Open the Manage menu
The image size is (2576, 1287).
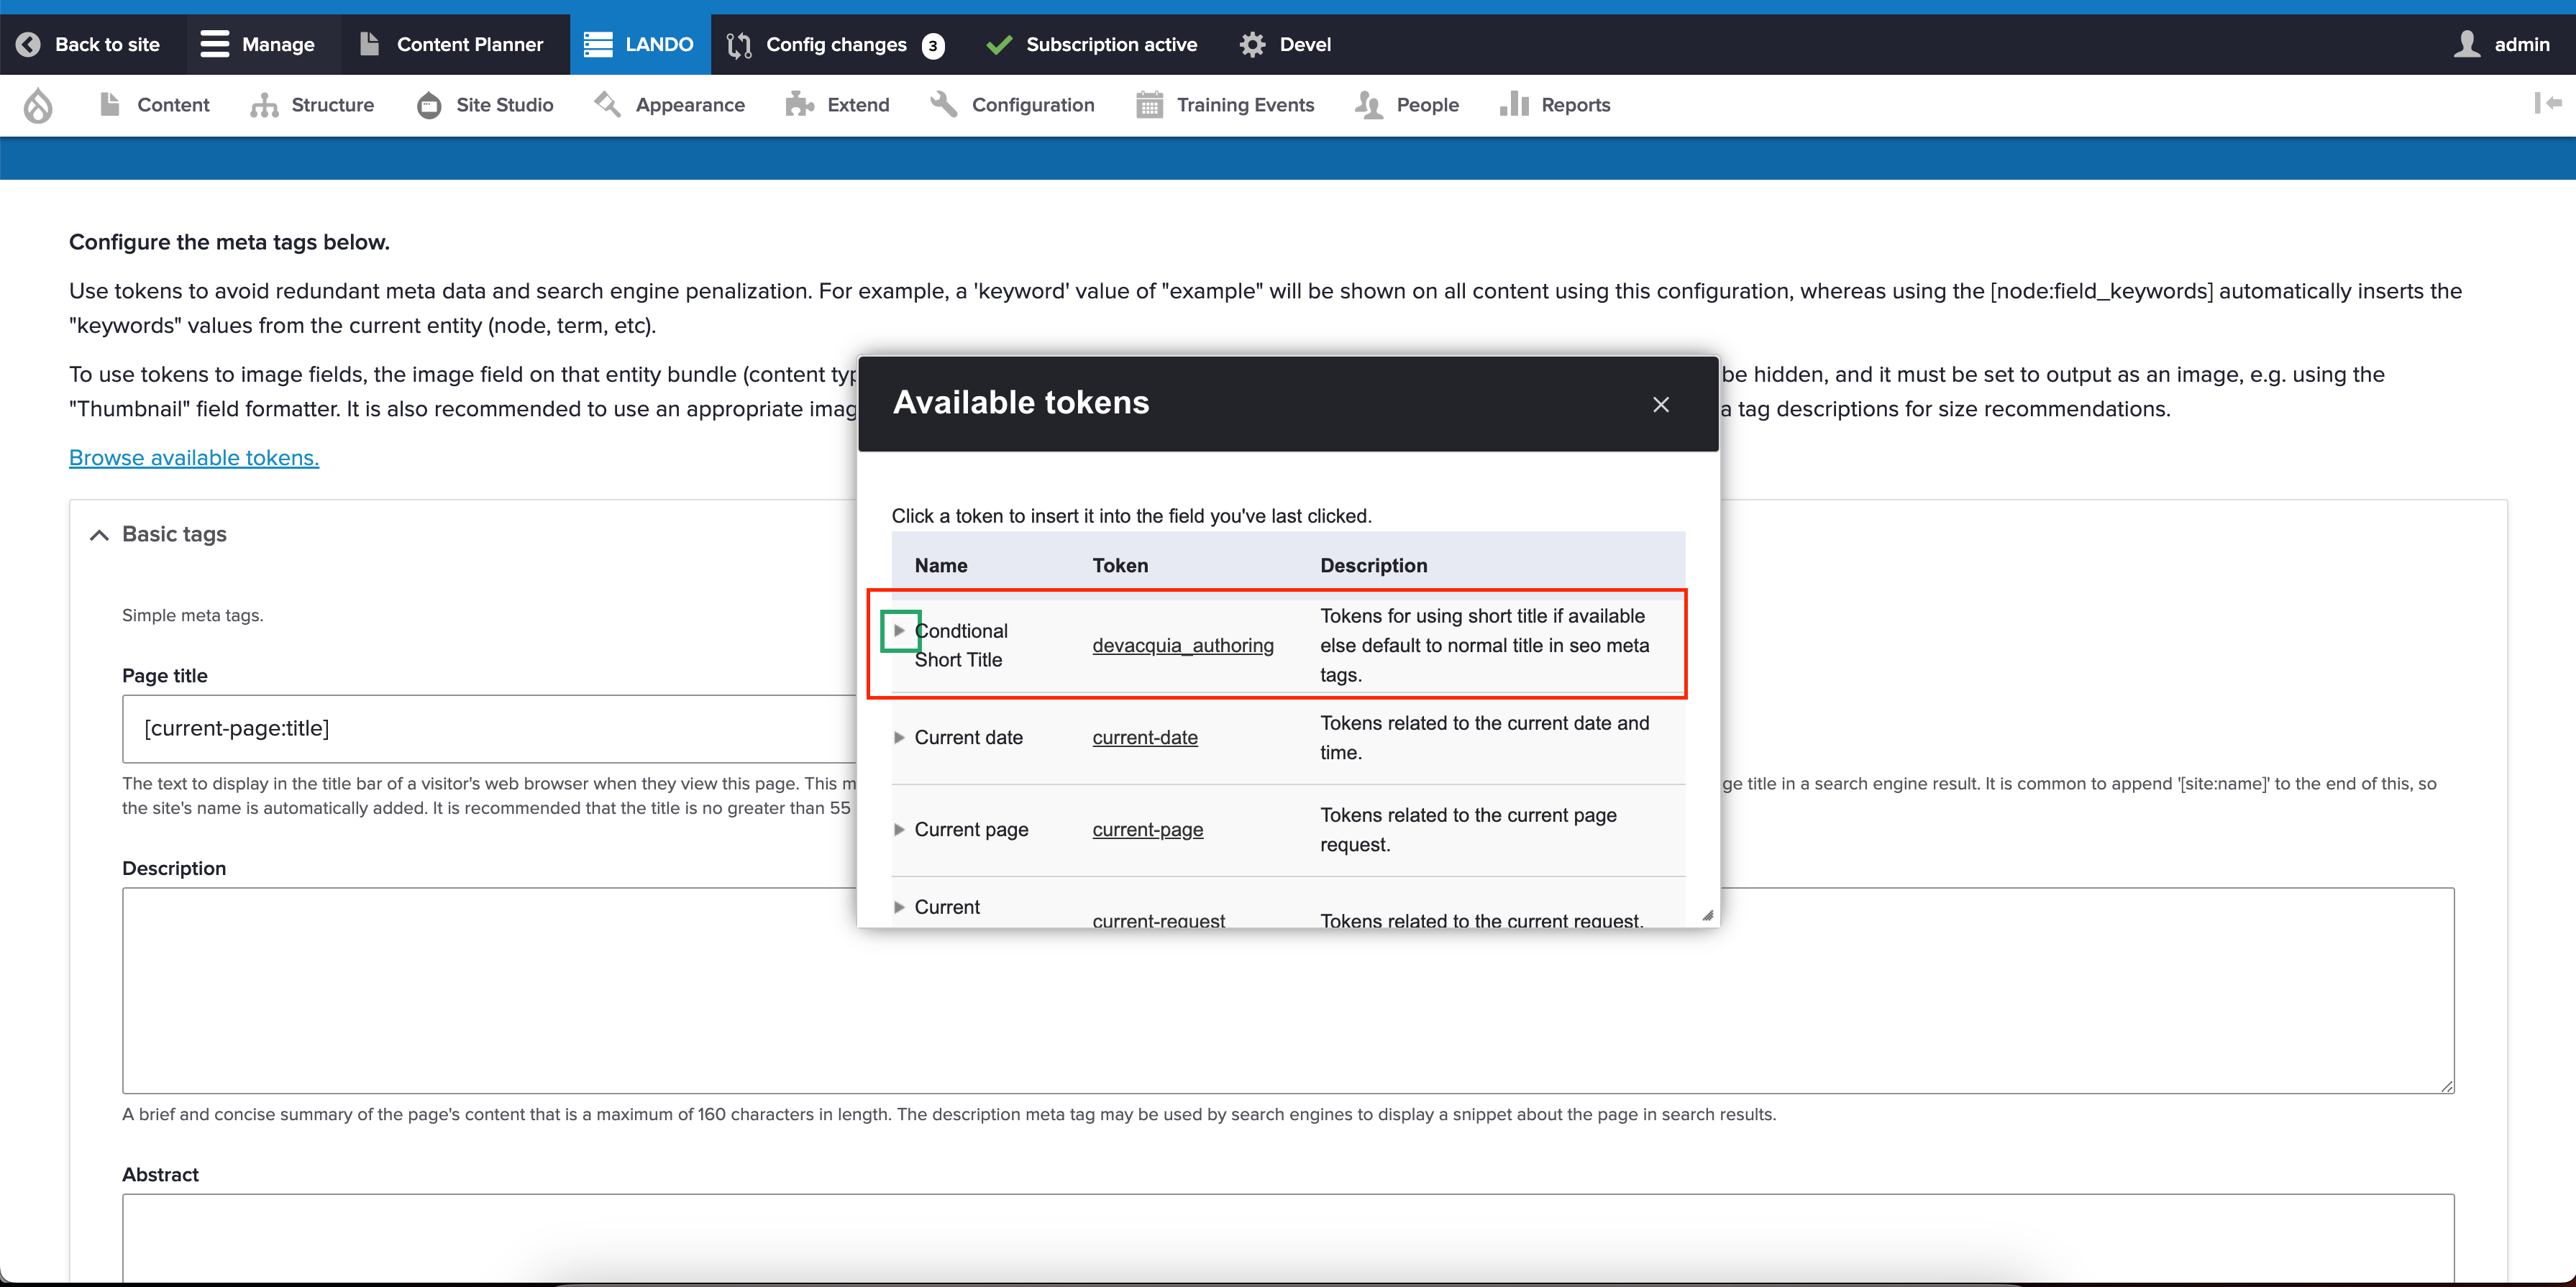(x=262, y=44)
